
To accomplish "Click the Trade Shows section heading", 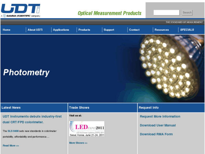I will (79, 108).
